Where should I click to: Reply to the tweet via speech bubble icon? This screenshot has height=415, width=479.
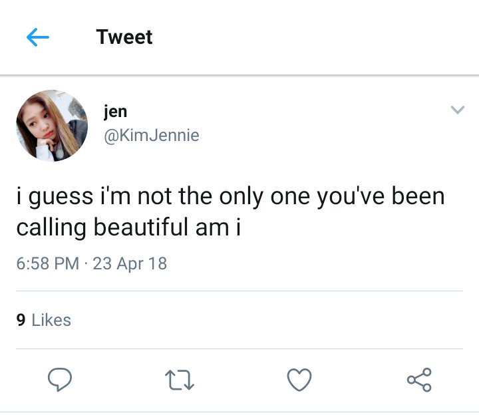[x=60, y=380]
